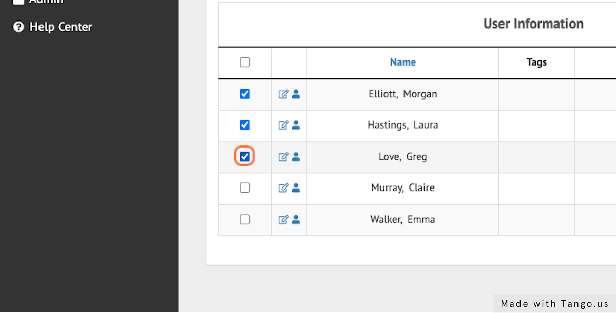Check the checkbox for Murray, Claire
Image resolution: width=616 pixels, height=313 pixels.
[244, 187]
